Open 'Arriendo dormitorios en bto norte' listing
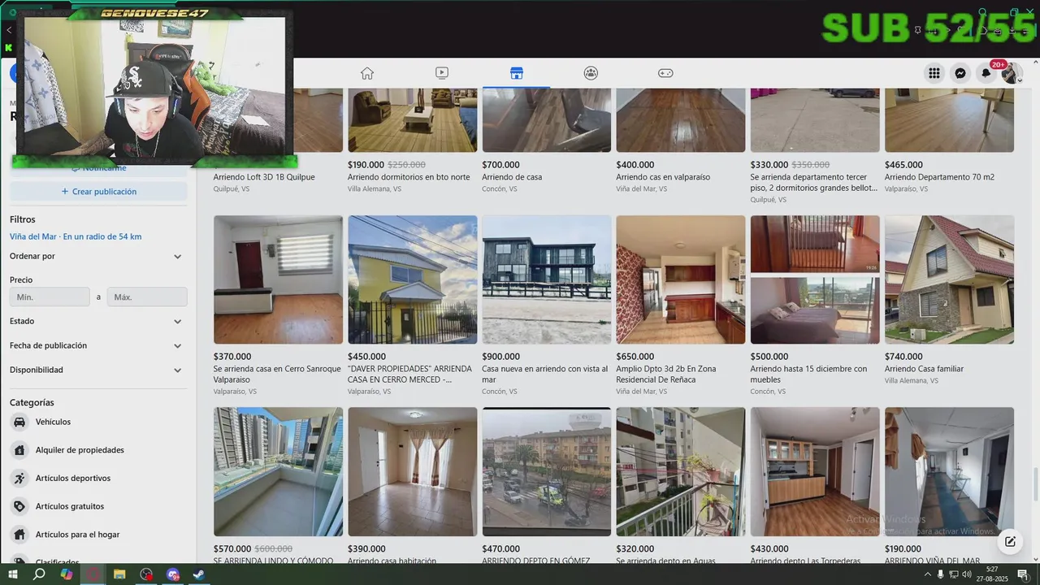The width and height of the screenshot is (1040, 585). 409,177
